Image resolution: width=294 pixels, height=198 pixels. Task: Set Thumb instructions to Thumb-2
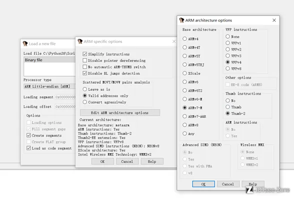tap(227, 113)
